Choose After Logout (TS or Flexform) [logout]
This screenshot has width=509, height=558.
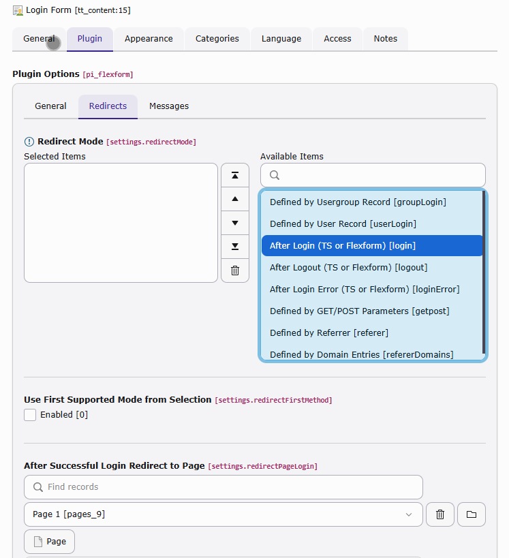point(372,267)
